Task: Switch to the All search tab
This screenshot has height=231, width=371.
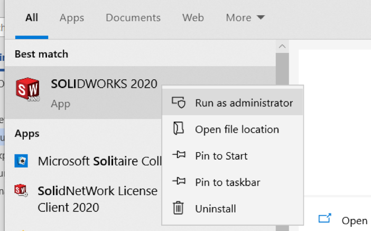Action: coord(32,18)
